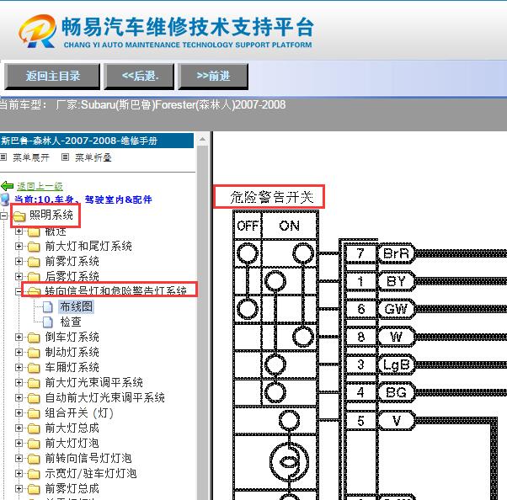Go forward with the >>前进 button
The height and width of the screenshot is (500, 507).
coord(213,76)
